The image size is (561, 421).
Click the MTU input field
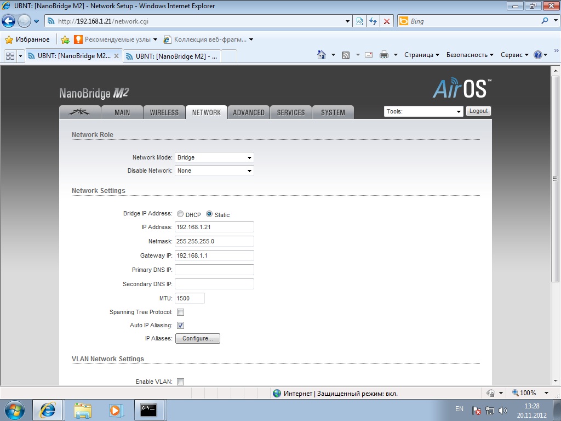(190, 298)
